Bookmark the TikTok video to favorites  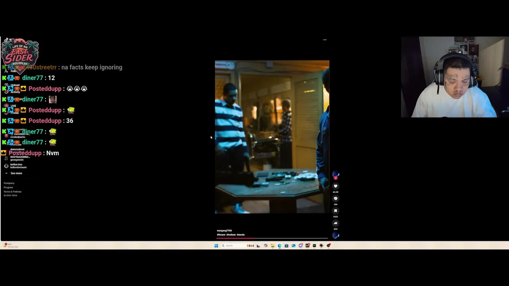(336, 211)
